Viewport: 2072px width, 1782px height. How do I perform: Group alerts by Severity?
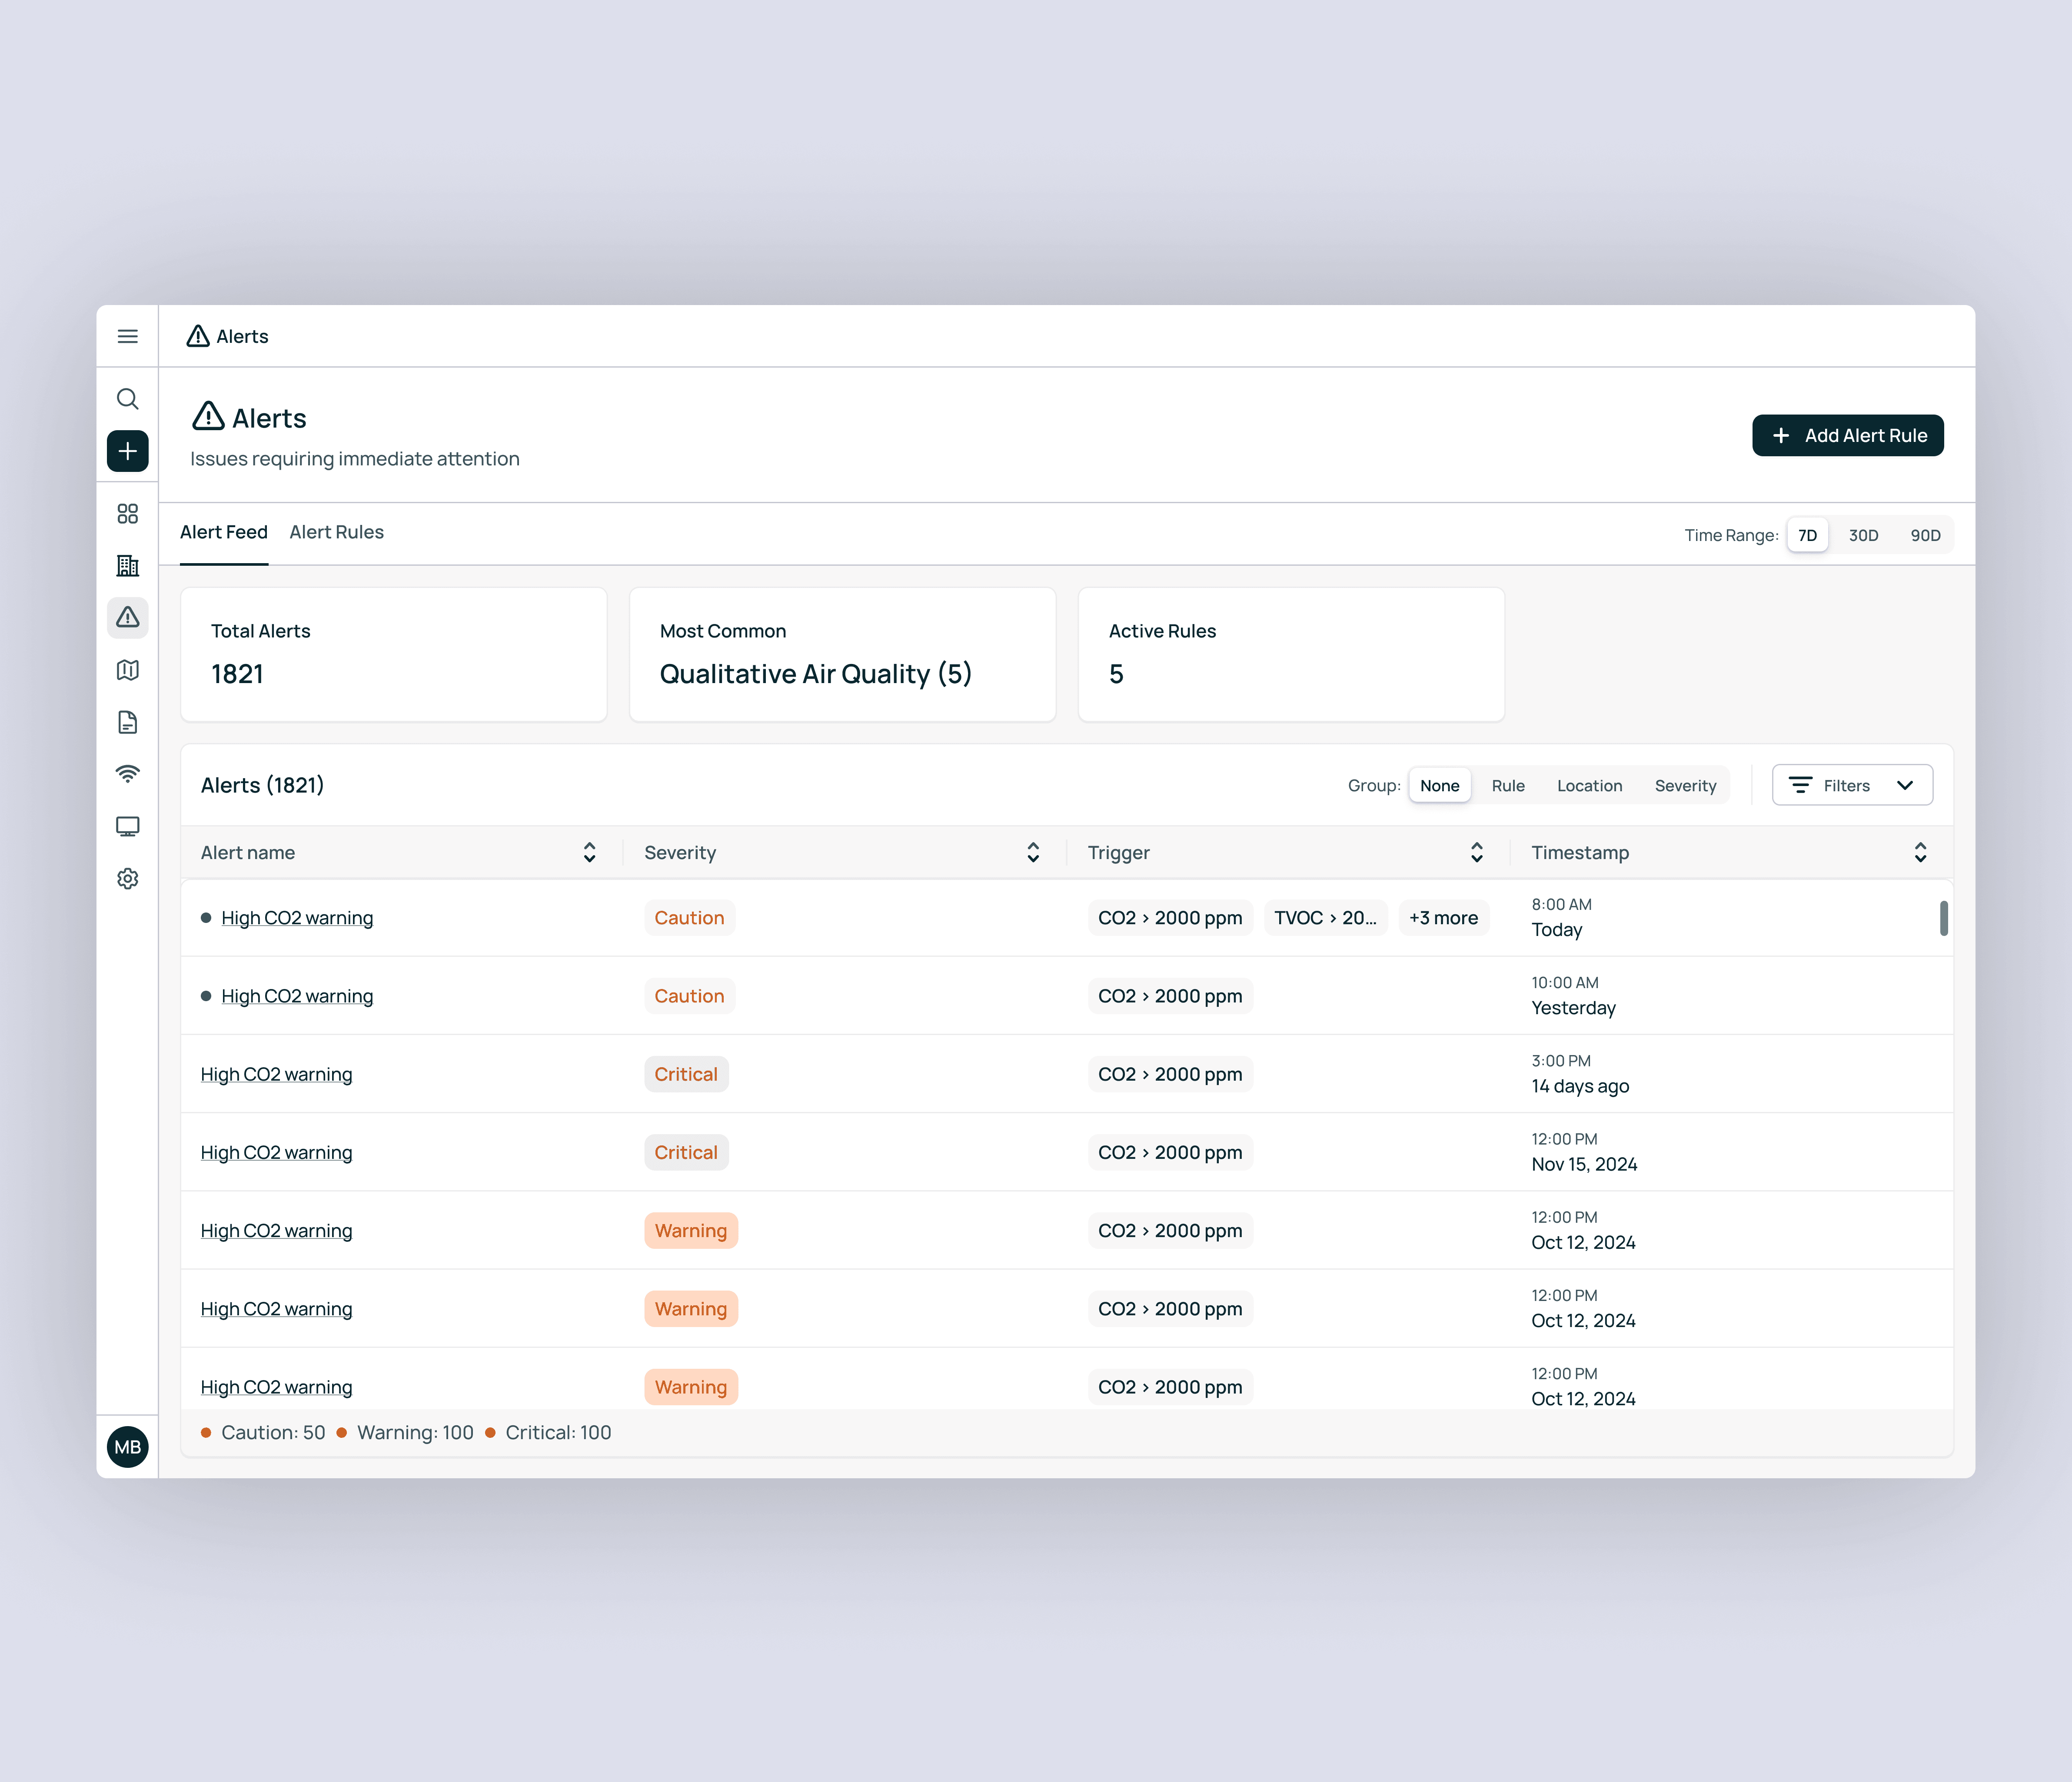pyautogui.click(x=1685, y=786)
